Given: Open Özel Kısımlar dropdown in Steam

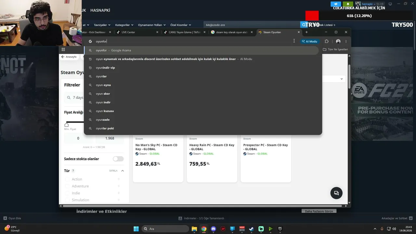Looking at the screenshot, I should pyautogui.click(x=181, y=25).
